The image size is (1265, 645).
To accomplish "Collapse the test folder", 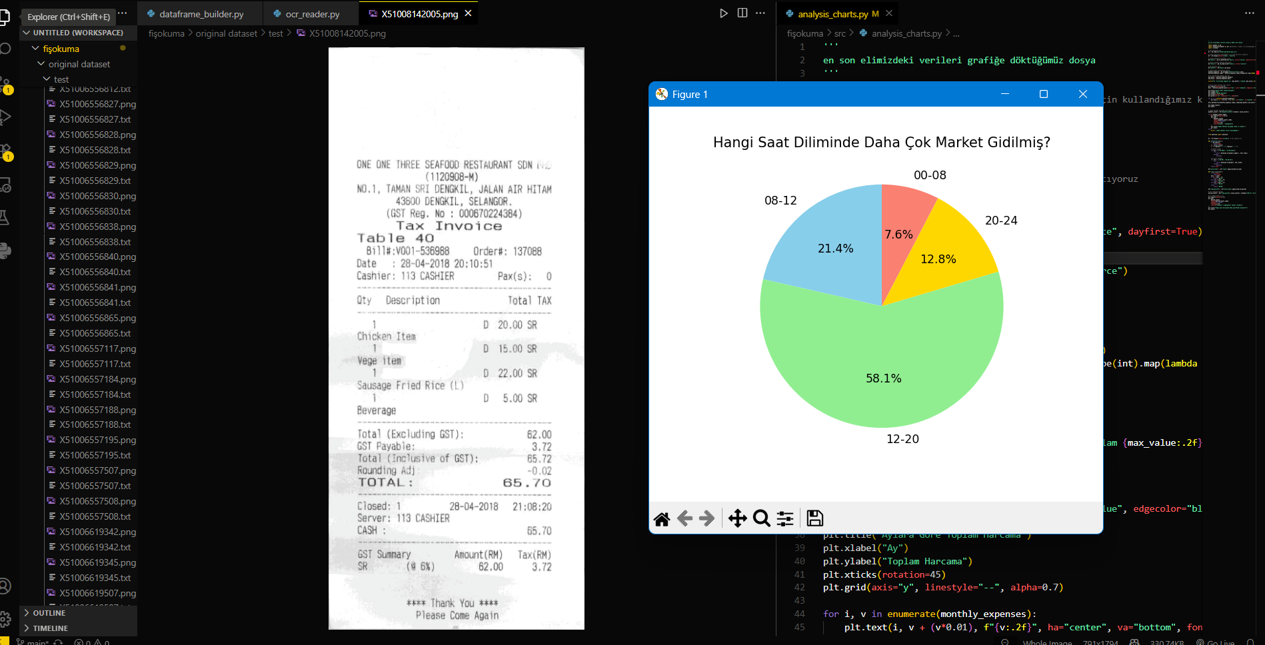I will [x=61, y=79].
